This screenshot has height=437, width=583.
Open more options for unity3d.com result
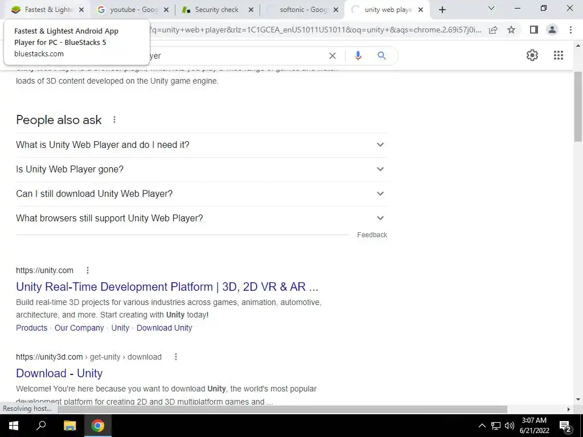[x=176, y=357]
